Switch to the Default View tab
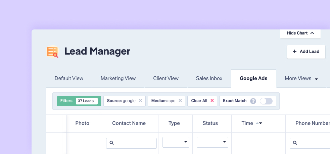The height and width of the screenshot is (154, 330). pos(69,78)
